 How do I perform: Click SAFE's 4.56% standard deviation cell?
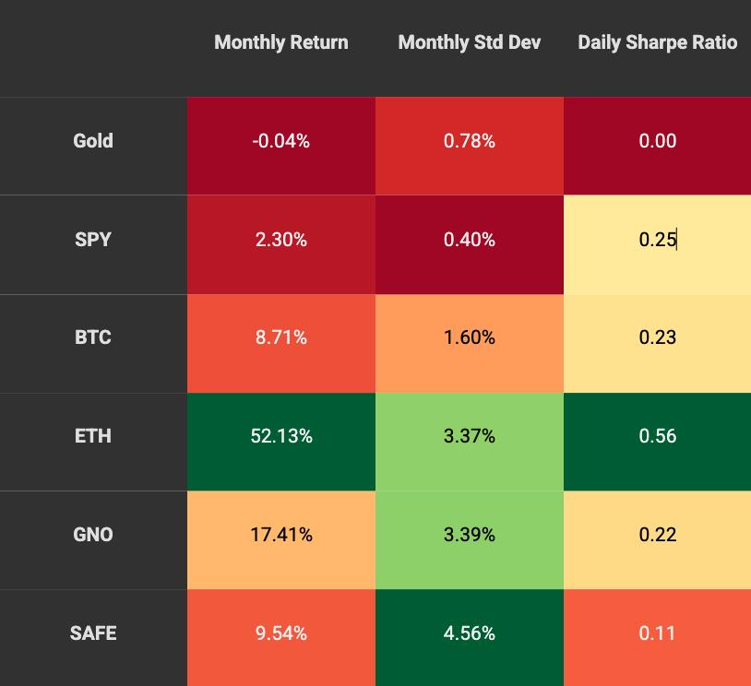point(470,633)
